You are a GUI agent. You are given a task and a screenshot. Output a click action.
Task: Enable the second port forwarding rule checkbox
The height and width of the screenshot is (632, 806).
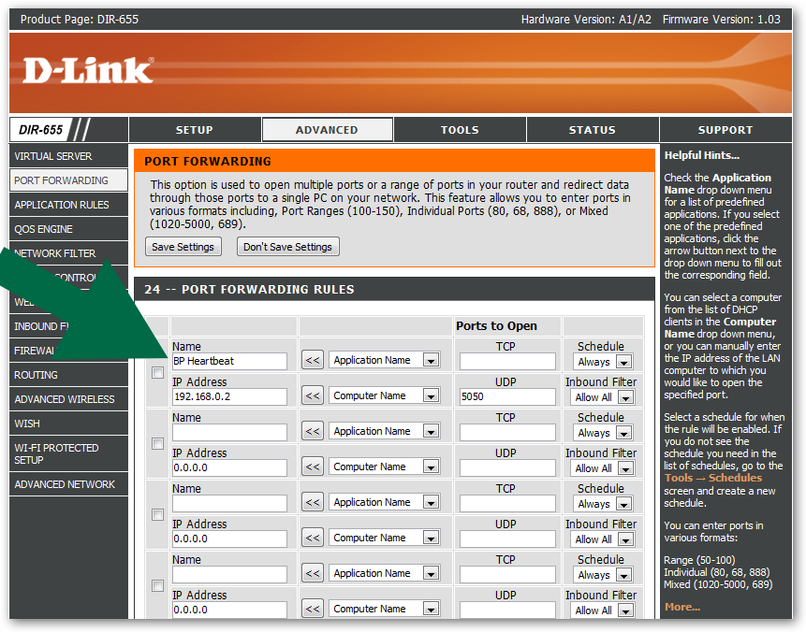tap(158, 443)
